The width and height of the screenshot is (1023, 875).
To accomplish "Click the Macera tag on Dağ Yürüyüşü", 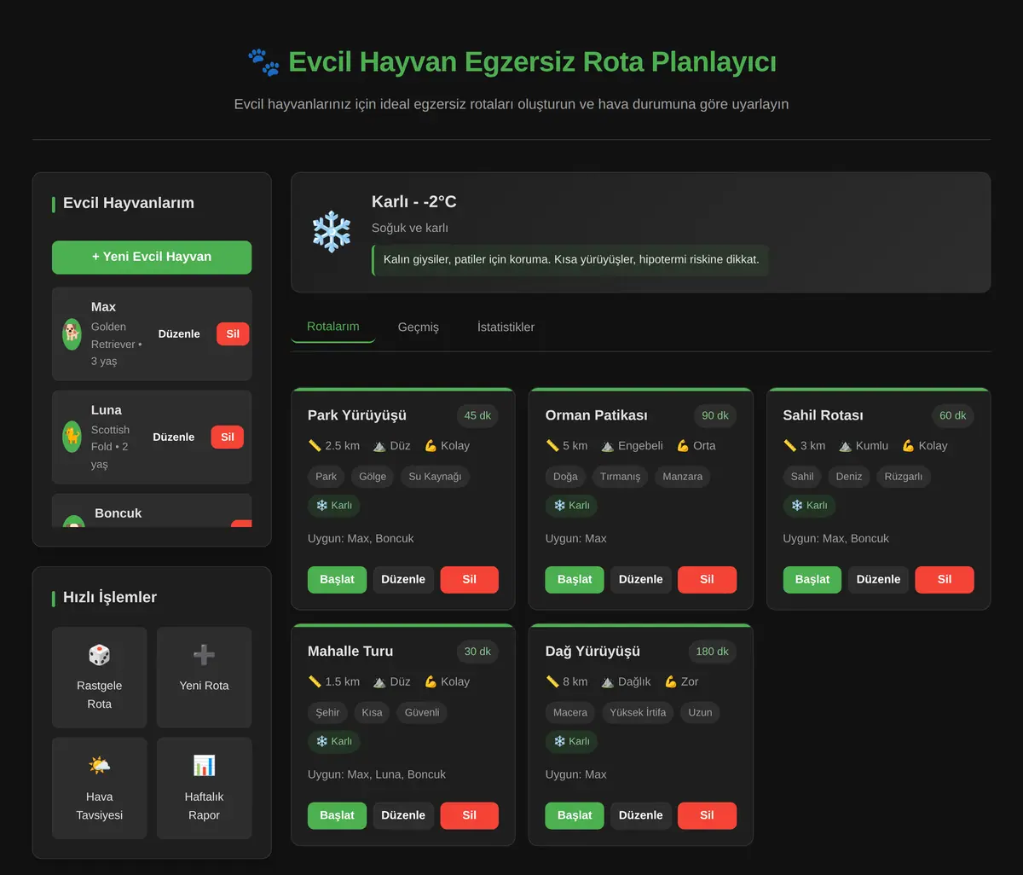I will tap(570, 712).
